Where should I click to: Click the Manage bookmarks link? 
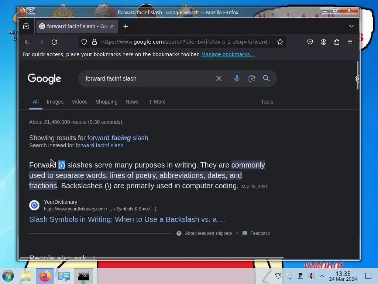pos(228,54)
